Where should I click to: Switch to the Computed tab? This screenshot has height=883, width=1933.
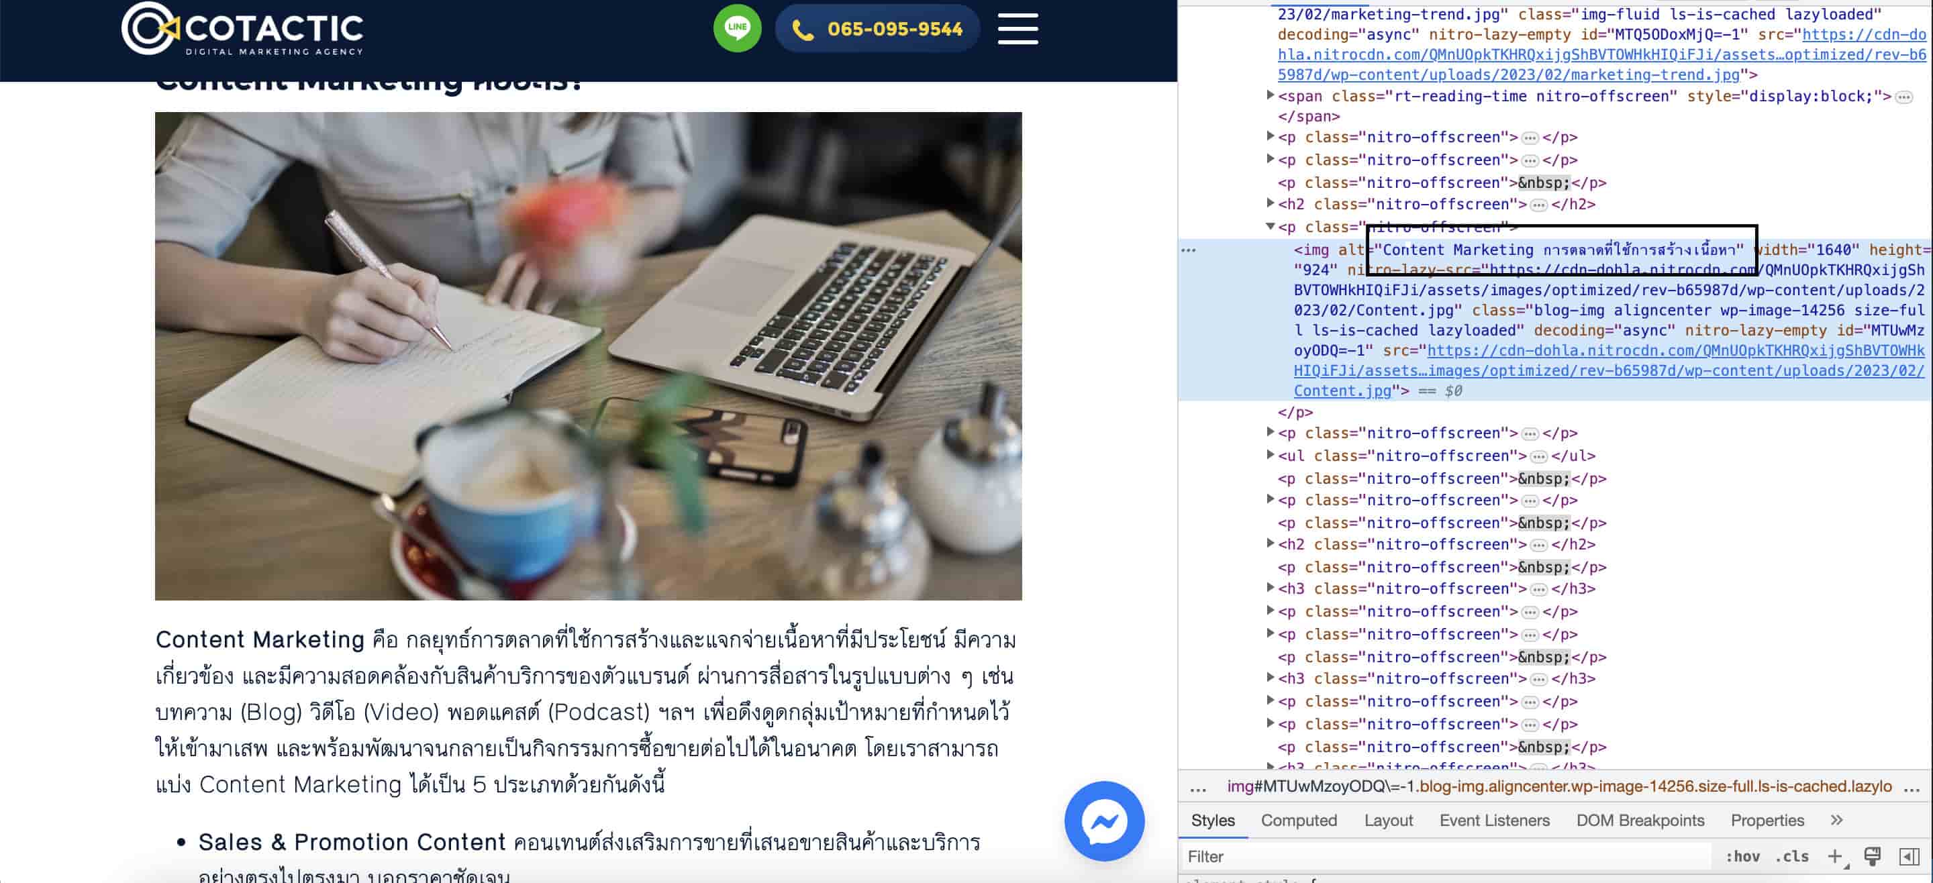click(1301, 820)
